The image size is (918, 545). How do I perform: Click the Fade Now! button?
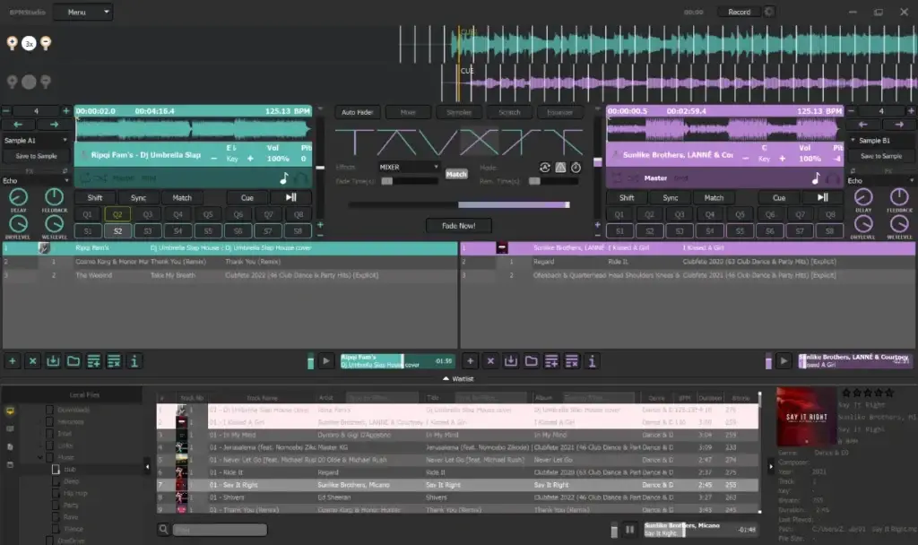click(x=458, y=226)
